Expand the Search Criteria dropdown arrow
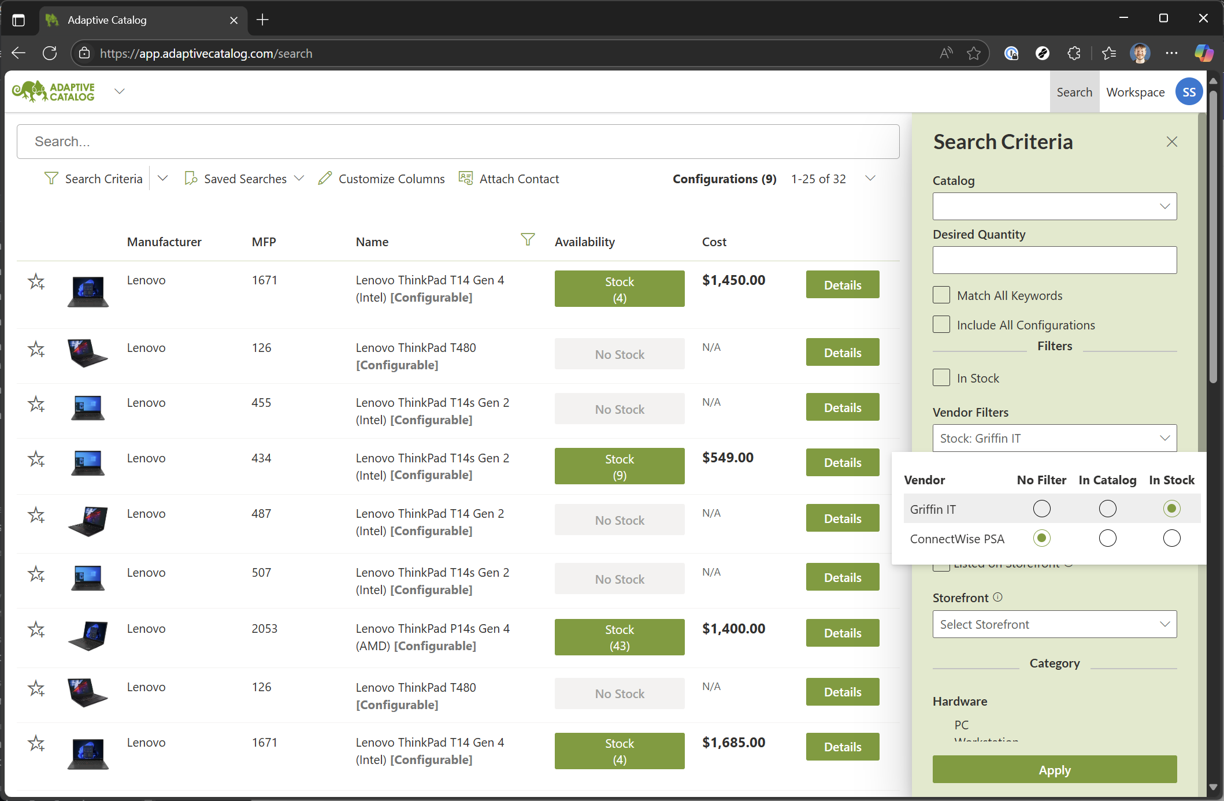Image resolution: width=1224 pixels, height=801 pixels. click(x=163, y=179)
